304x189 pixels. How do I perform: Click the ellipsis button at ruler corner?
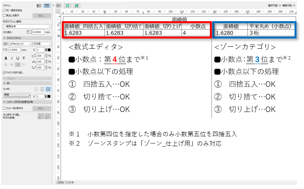pyautogui.click(x=58, y=12)
